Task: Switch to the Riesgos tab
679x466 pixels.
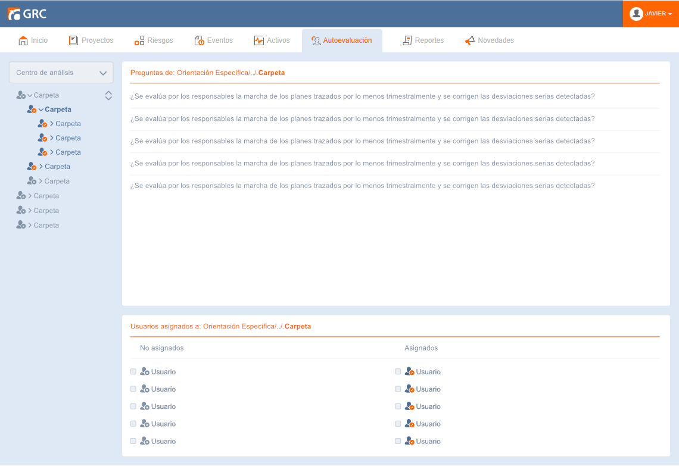Action: pos(154,40)
